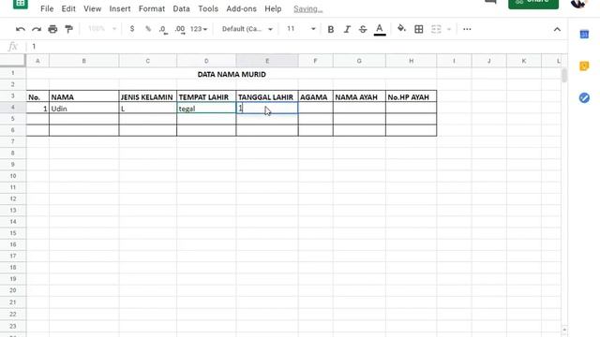Open the Tools menu

click(x=208, y=8)
